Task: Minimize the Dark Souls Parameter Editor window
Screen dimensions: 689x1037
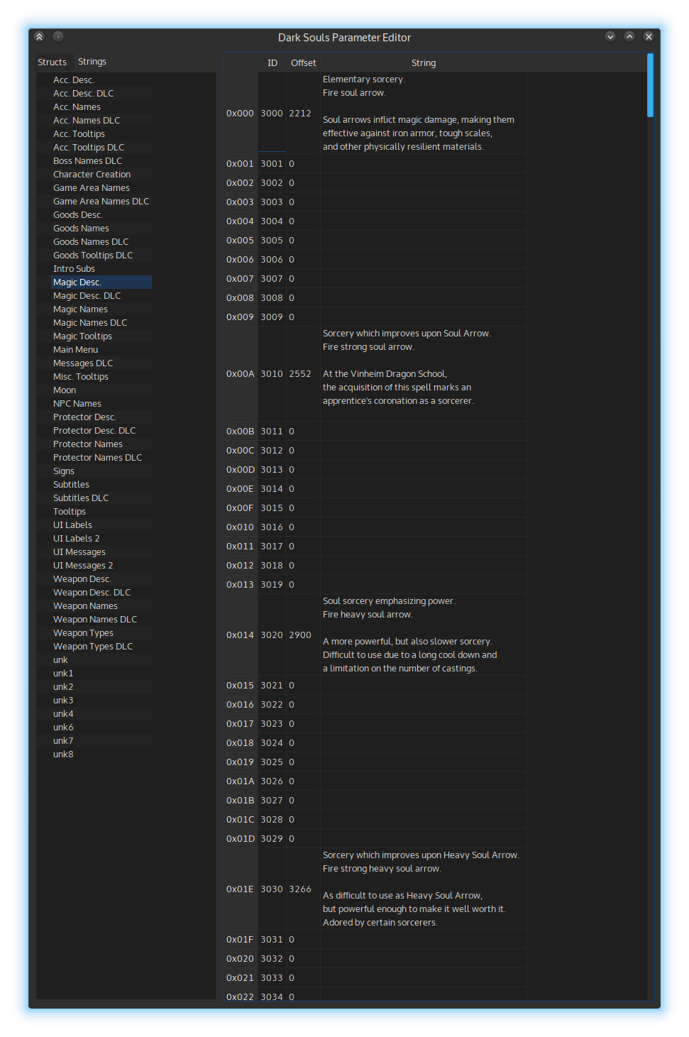Action: click(610, 37)
